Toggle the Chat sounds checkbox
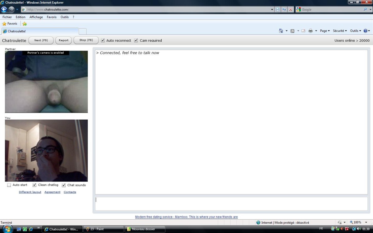 (x=64, y=185)
